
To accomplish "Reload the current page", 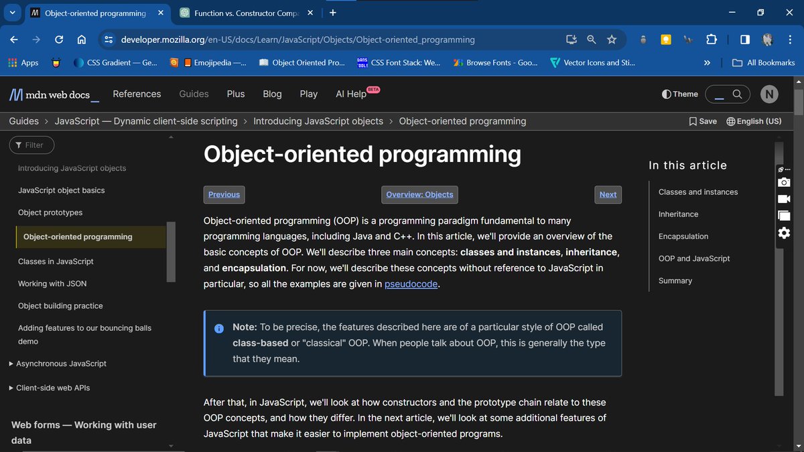I will (59, 40).
